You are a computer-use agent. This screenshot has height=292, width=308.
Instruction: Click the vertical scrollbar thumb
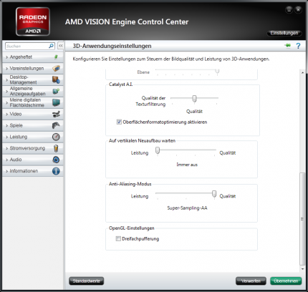click(302, 219)
